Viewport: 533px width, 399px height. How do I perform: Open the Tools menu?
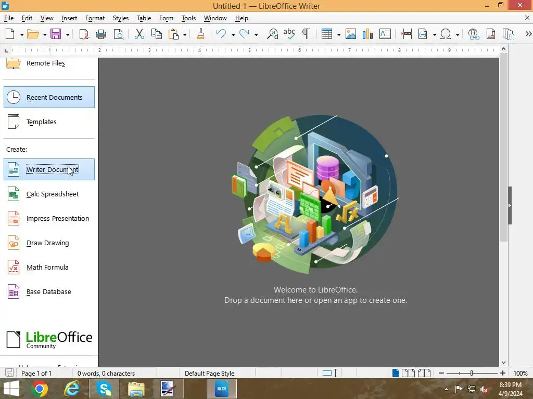[x=188, y=18]
